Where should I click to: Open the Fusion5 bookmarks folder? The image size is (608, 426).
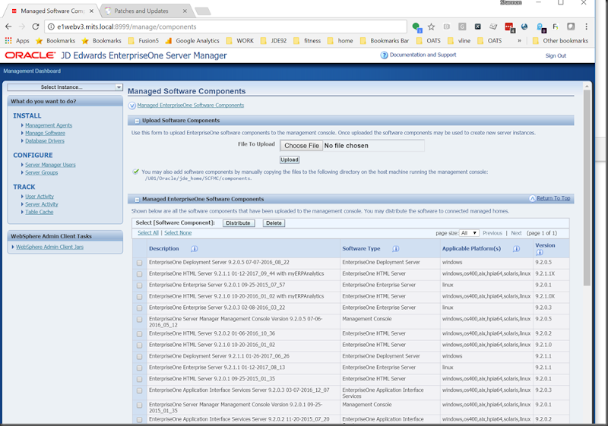click(144, 41)
